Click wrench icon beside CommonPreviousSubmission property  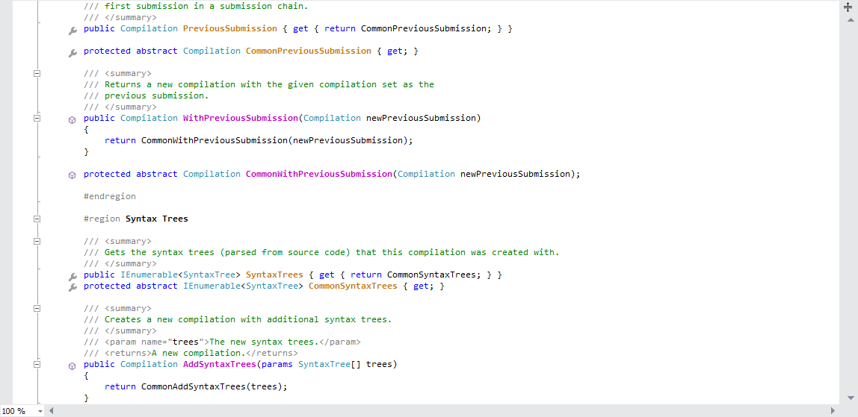pyautogui.click(x=72, y=54)
